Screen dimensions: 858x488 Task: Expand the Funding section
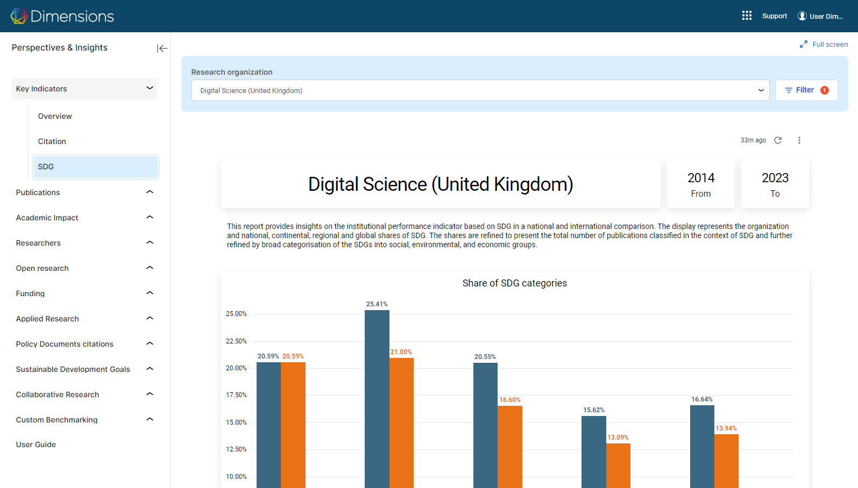(x=84, y=293)
